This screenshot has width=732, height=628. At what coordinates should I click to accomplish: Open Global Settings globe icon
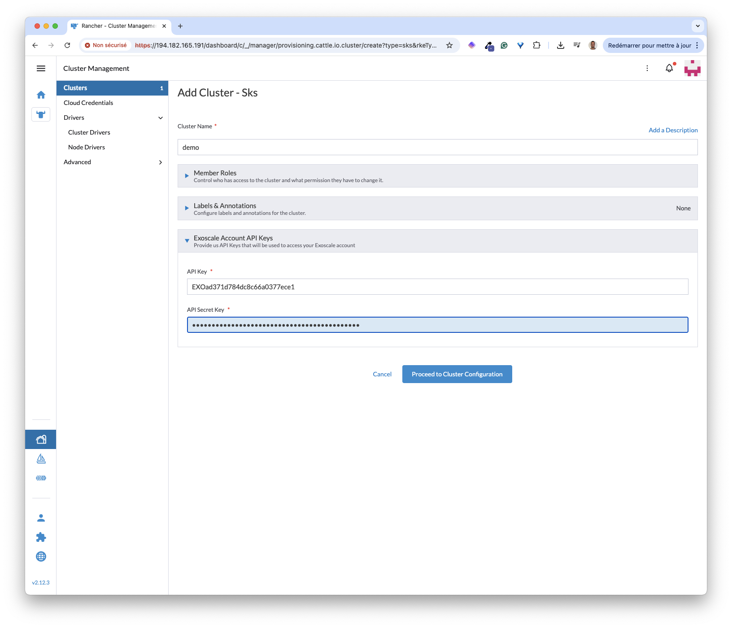(x=41, y=557)
